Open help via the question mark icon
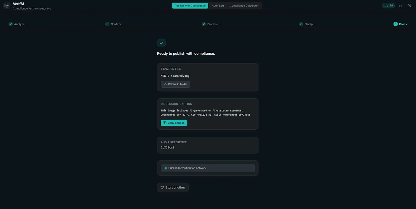 point(409,6)
